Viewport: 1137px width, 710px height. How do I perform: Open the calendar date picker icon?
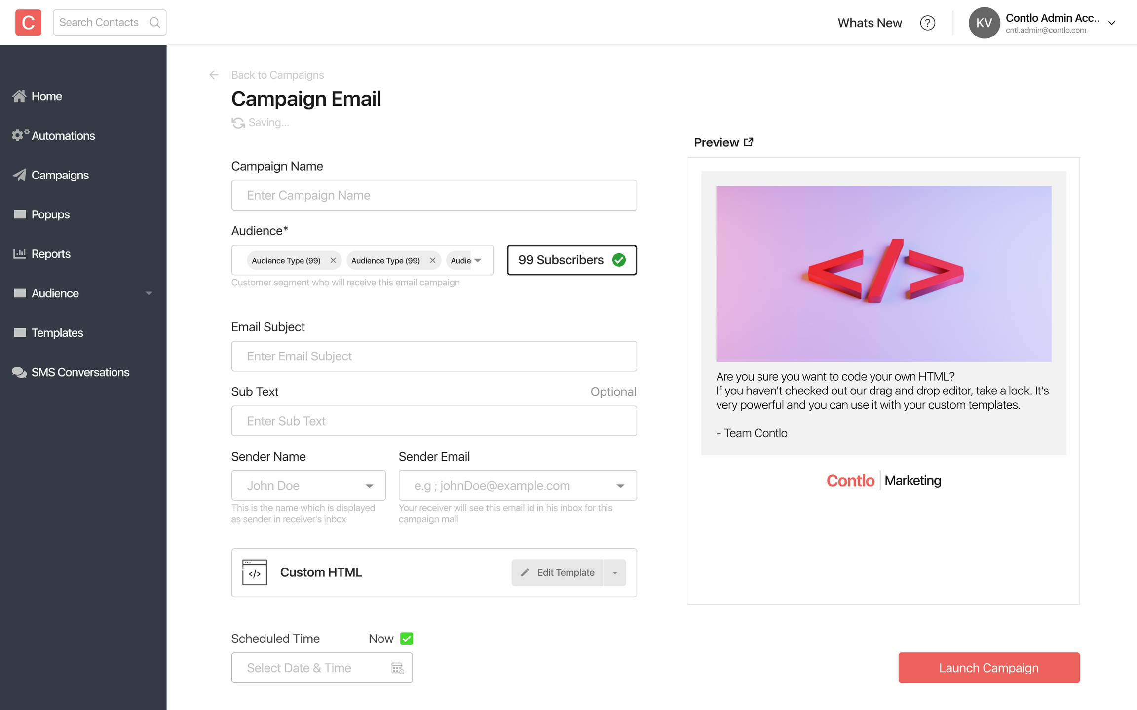pos(397,668)
